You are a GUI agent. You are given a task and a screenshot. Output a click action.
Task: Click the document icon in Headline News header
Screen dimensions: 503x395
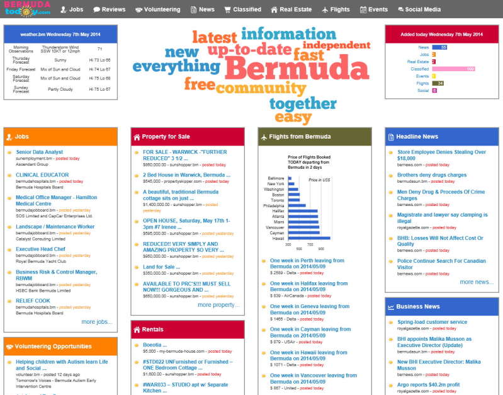click(x=391, y=137)
